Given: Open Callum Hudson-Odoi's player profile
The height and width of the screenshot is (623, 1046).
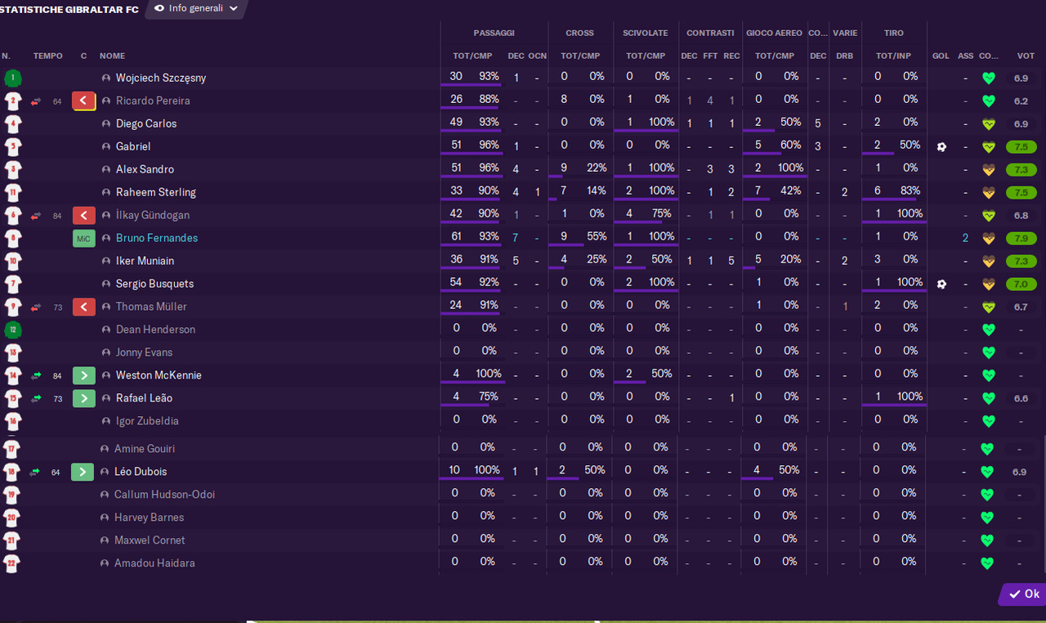Looking at the screenshot, I should (165, 495).
